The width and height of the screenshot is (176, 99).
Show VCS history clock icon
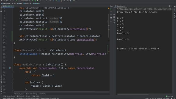(62, 1)
